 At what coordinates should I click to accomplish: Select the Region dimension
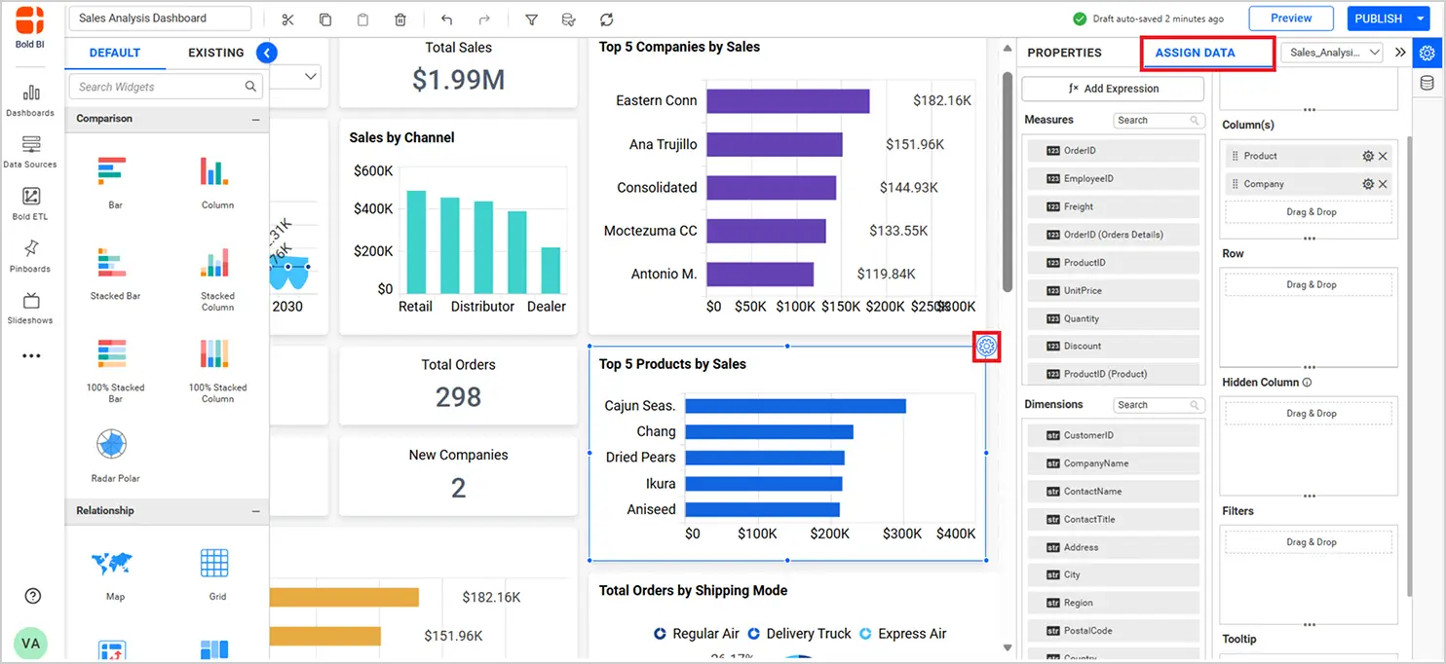pyautogui.click(x=1113, y=603)
